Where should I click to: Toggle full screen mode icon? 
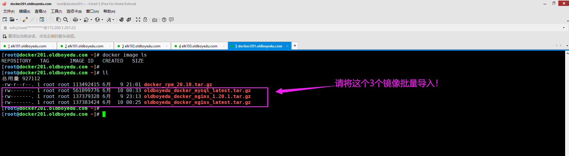tap(138, 20)
